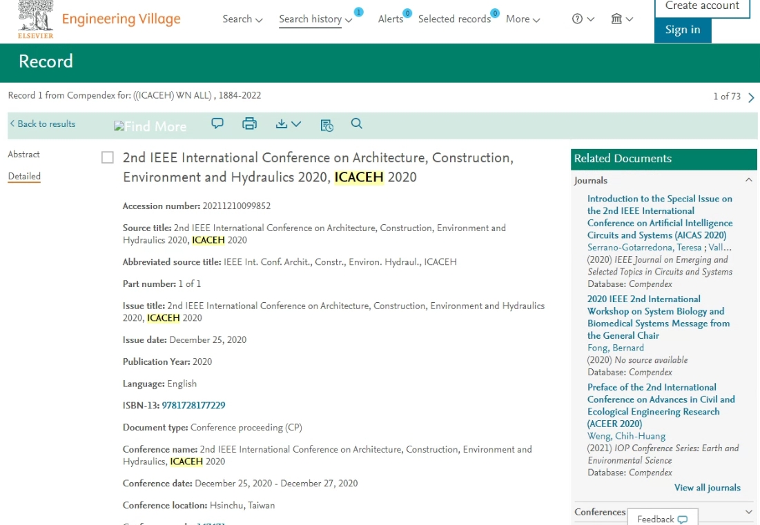
Task: Click Document type Conference proceeding (CP)
Action: pyautogui.click(x=246, y=427)
